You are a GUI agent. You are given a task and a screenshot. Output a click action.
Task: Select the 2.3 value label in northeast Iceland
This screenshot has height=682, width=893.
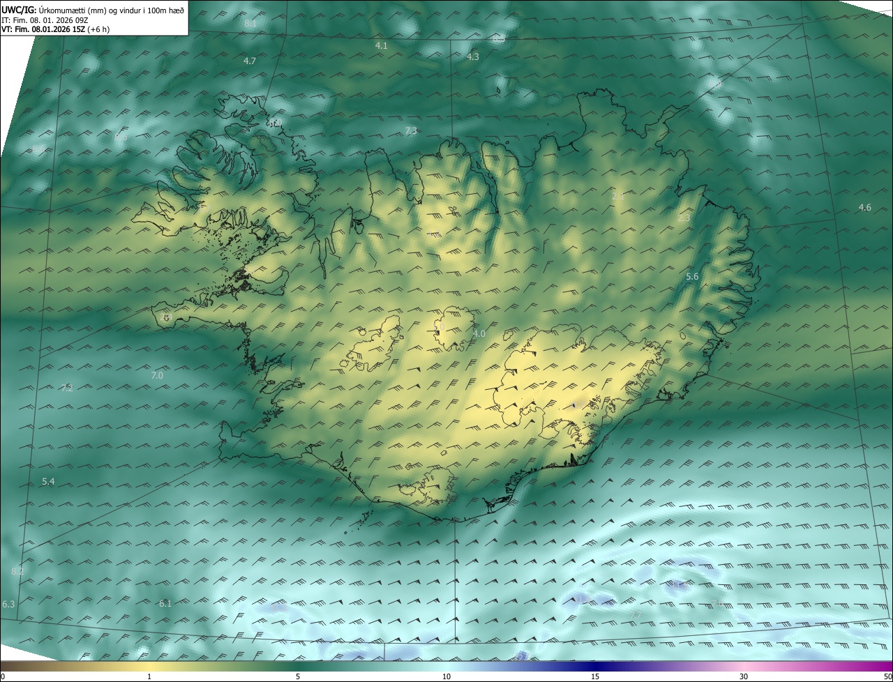click(684, 218)
